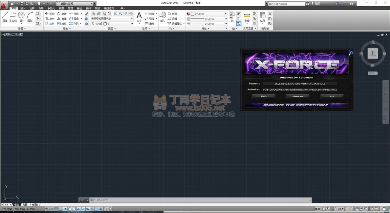Screen dimensions: 390x213
Task: Toggle layer lock icon for layer 0
Action: (101, 24)
